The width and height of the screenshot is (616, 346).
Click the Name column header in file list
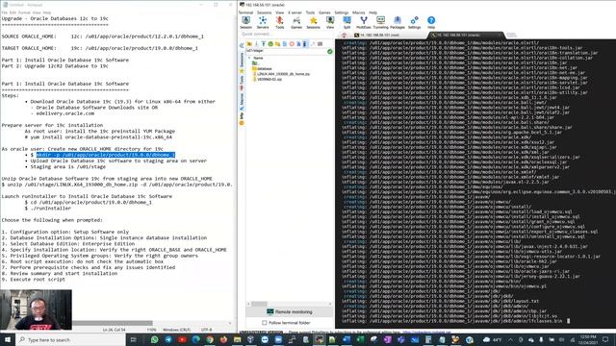(x=258, y=58)
